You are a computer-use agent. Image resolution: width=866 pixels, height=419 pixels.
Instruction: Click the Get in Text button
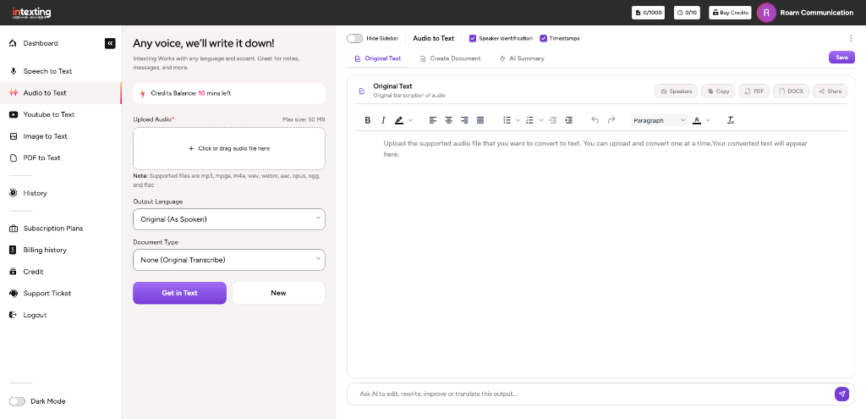click(179, 293)
